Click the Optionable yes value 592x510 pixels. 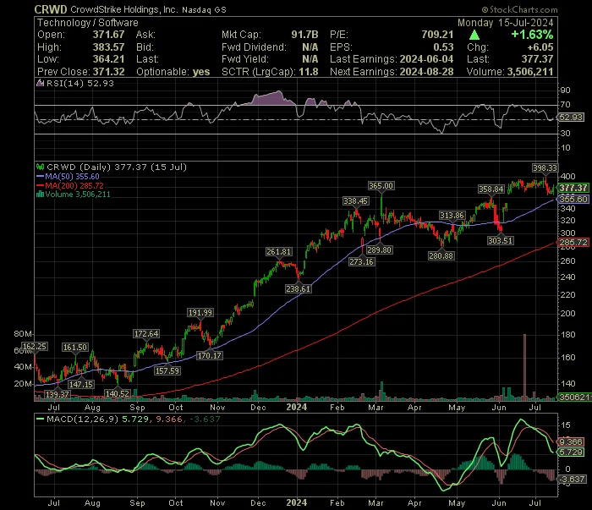tap(201, 72)
